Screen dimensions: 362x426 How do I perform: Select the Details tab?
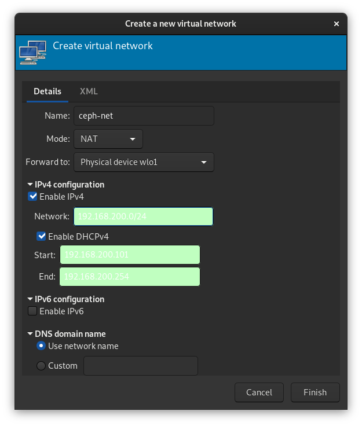click(x=47, y=91)
